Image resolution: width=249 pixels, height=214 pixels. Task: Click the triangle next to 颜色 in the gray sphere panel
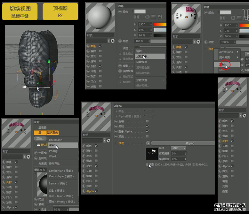pos(132,11)
